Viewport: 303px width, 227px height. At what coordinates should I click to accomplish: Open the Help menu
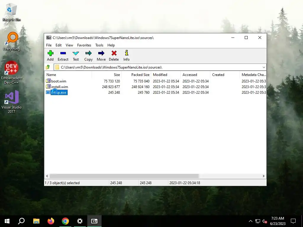(x=111, y=45)
